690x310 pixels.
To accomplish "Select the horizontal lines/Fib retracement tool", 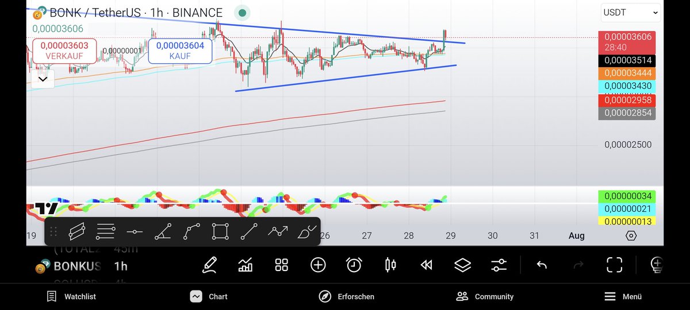I will click(x=106, y=232).
